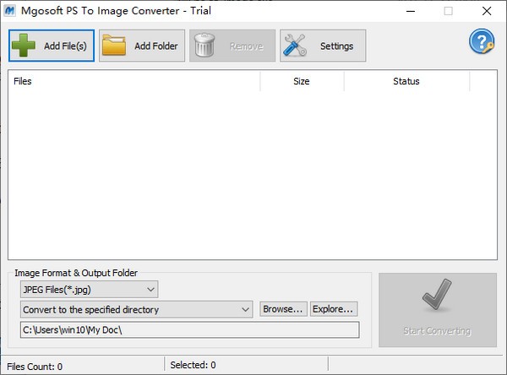Click the Files Count: 0 status text
This screenshot has height=375, width=507.
(x=35, y=367)
